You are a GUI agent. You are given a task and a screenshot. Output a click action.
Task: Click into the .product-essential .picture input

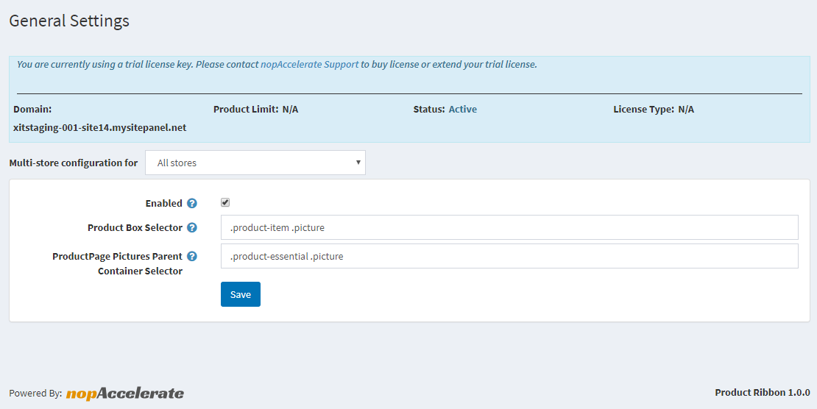pyautogui.click(x=509, y=257)
